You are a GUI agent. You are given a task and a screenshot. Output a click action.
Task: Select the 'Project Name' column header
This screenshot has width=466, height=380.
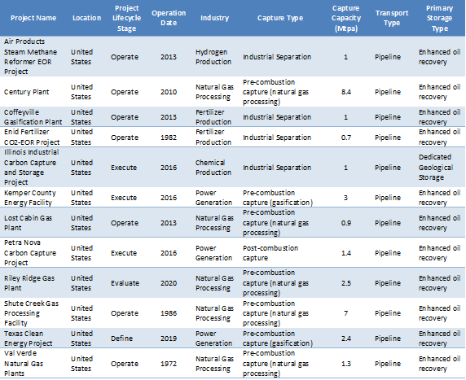33,18
